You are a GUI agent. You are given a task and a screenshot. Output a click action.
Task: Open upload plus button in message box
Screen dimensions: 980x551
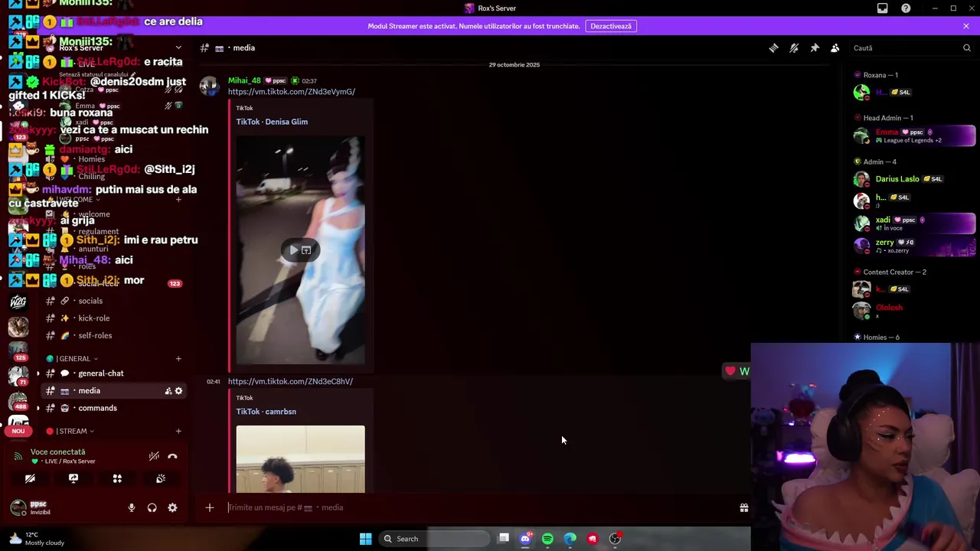[x=209, y=507]
